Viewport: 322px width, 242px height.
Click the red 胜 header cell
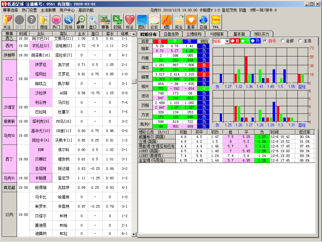[160, 41]
